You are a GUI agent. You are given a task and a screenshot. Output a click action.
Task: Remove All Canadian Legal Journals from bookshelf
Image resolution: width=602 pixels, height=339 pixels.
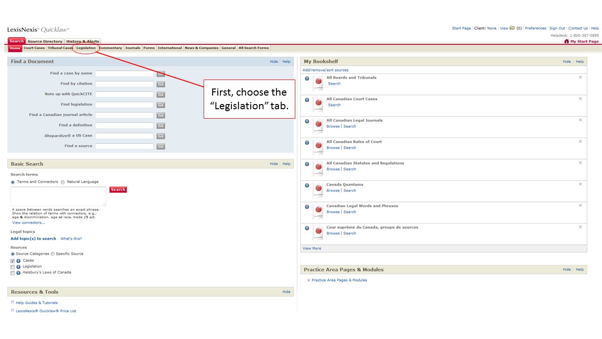(580, 120)
